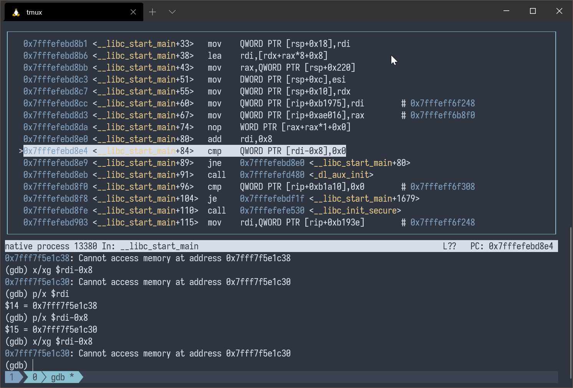This screenshot has width=573, height=388.
Task: Open a new terminal tab
Action: (152, 12)
